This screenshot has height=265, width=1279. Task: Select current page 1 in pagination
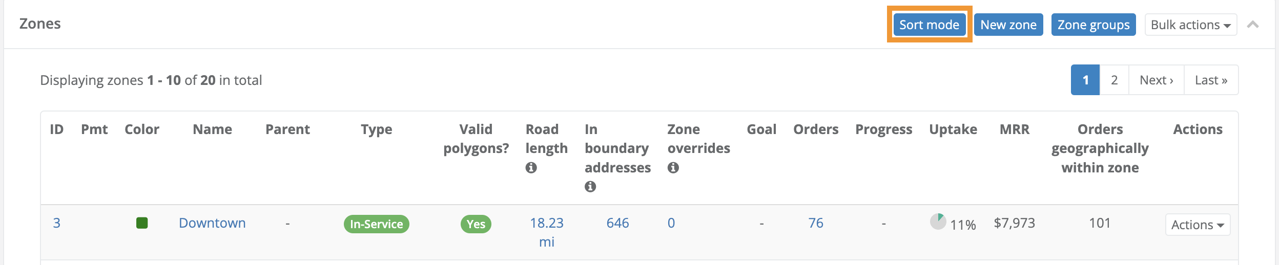click(x=1085, y=80)
